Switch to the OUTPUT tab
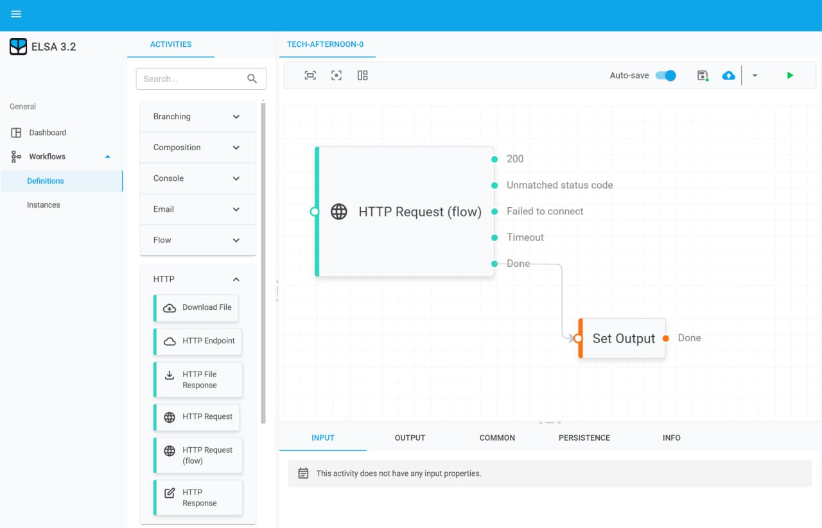Screen dimensions: 822x528 pos(410,438)
